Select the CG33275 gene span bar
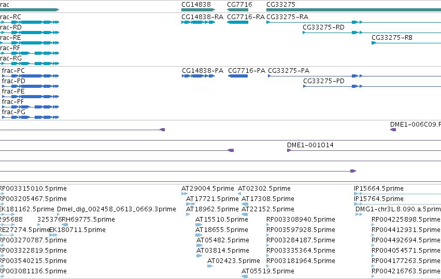This screenshot has height=279, width=441. tap(353, 10)
